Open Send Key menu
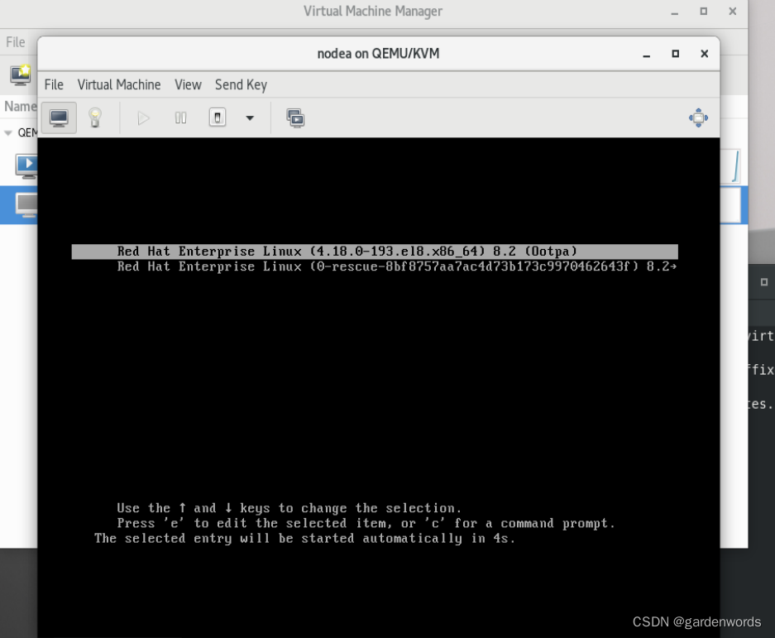 tap(242, 84)
